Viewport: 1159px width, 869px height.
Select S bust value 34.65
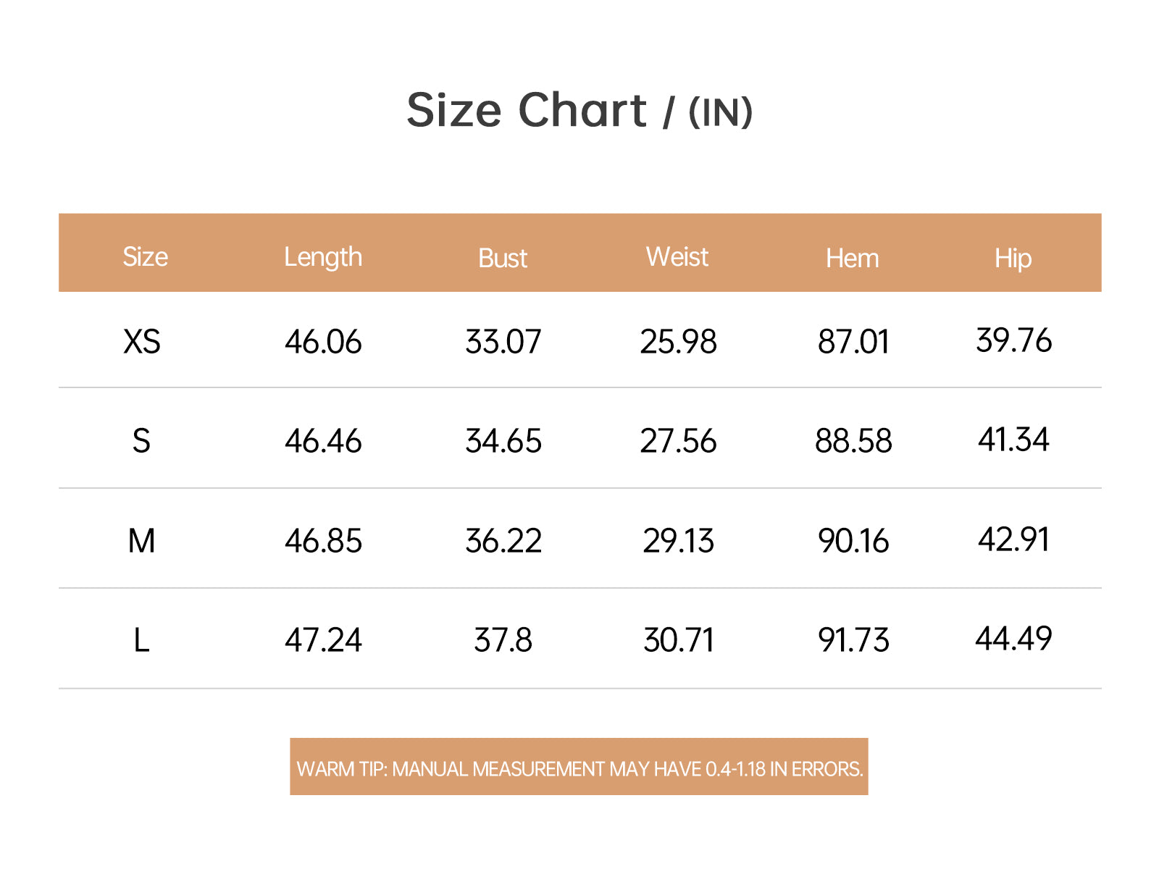503,441
